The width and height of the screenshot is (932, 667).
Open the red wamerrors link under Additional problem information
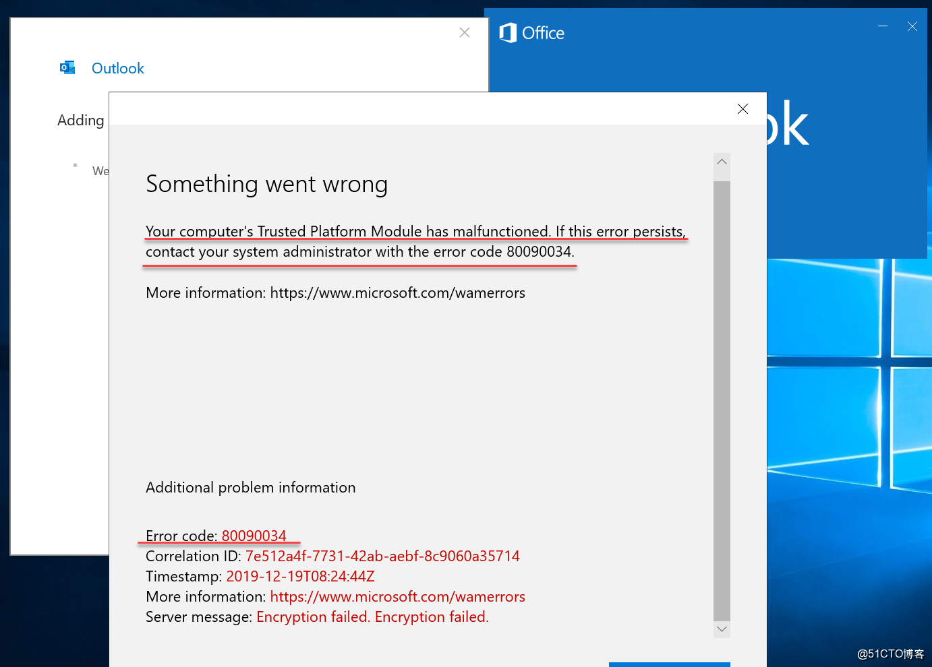click(x=397, y=597)
